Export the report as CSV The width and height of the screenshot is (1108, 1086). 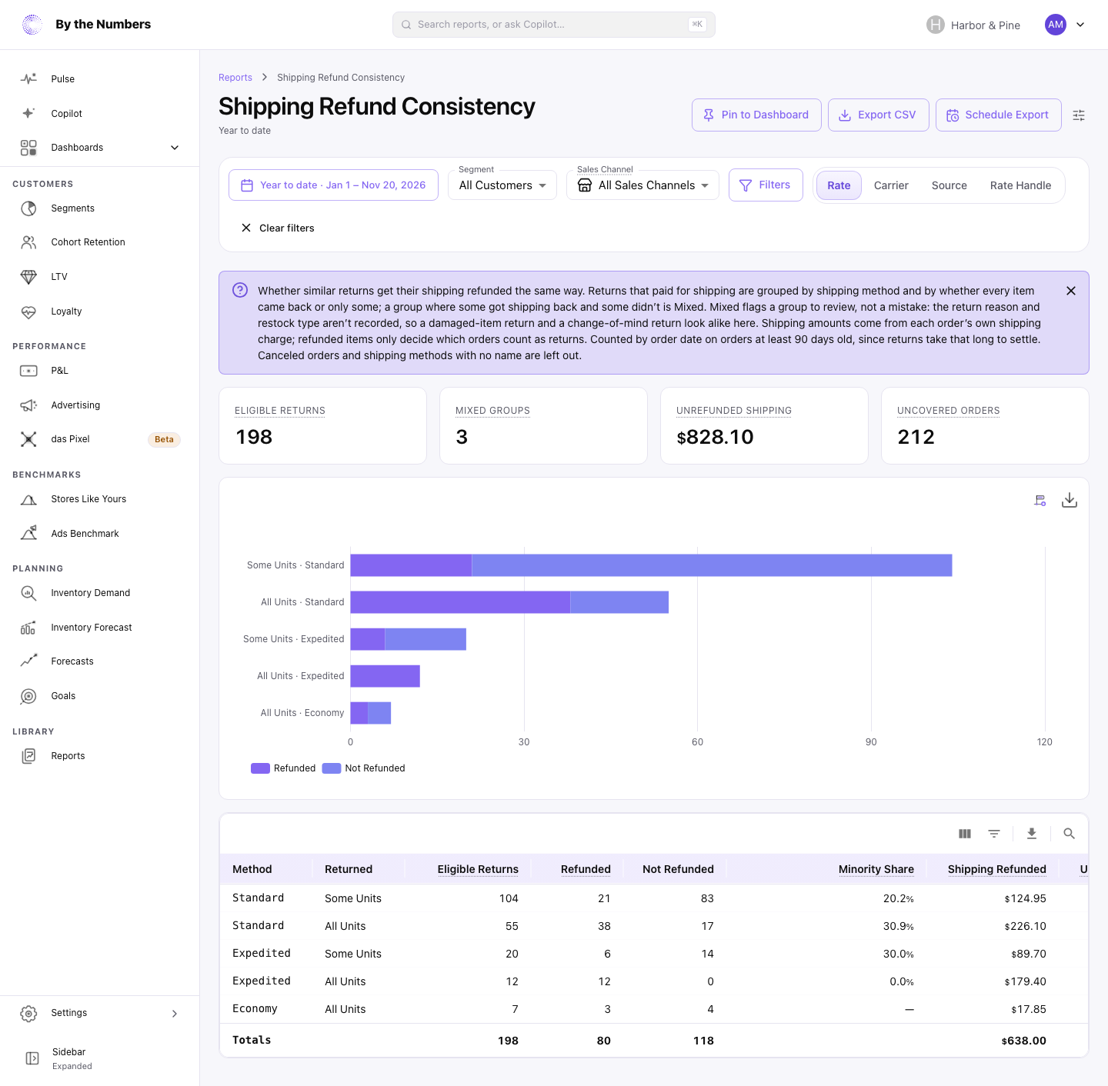click(x=879, y=115)
